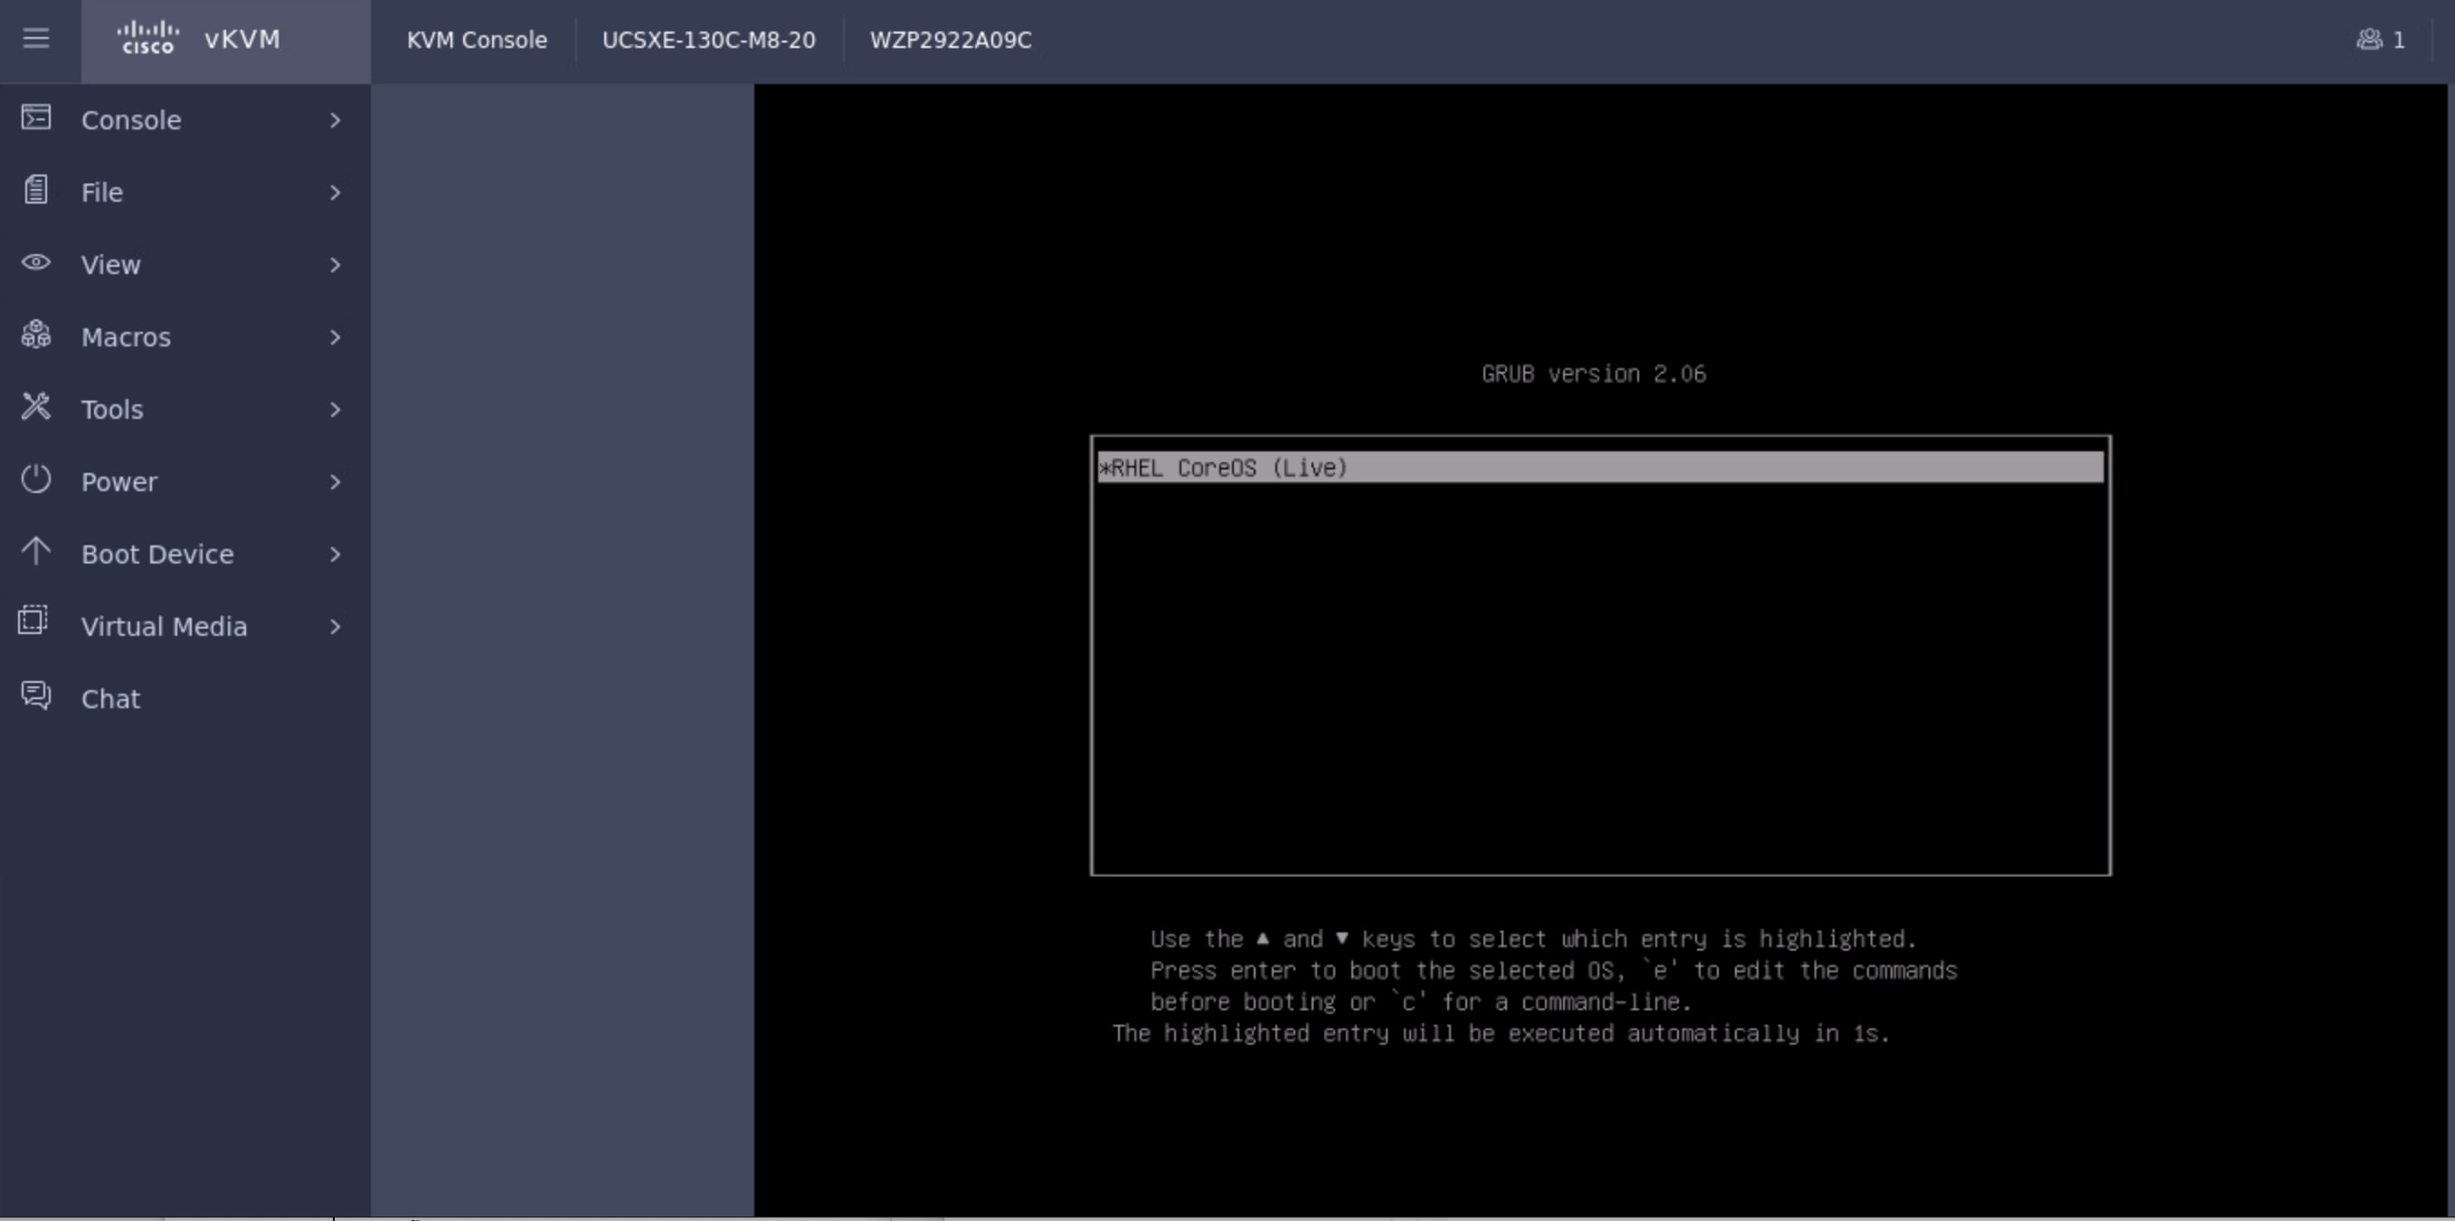This screenshot has height=1221, width=2455.
Task: Click the Chat bubble icon
Action: click(36, 696)
